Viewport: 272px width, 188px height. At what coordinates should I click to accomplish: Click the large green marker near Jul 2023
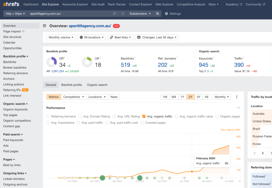click(x=140, y=178)
